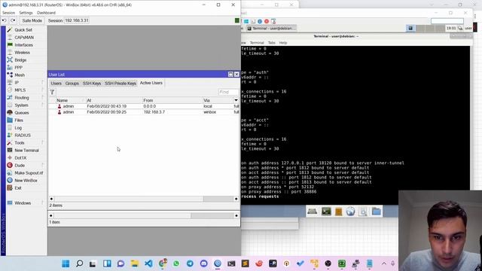This screenshot has height=271, width=482.
Task: Click Make Supout.rif
Action: point(29,173)
